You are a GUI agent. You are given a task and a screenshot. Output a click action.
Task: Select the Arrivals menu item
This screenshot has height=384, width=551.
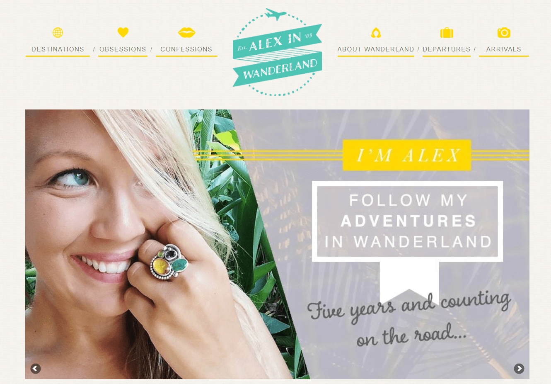(504, 49)
